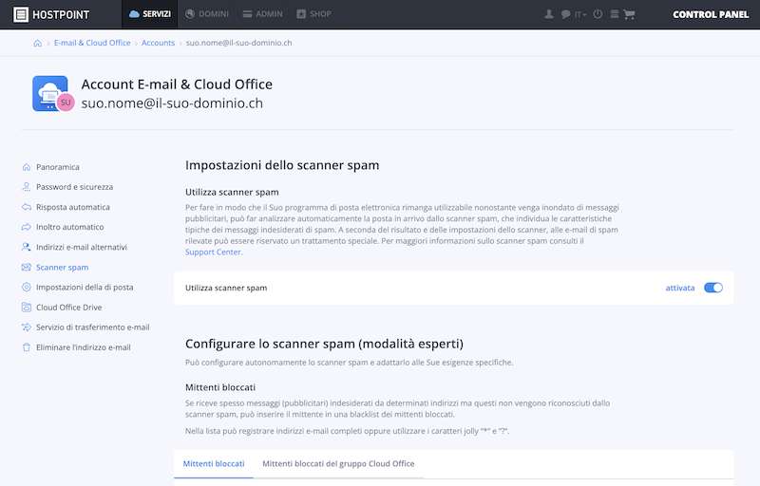
Task: Open E-mail & Cloud Office breadcrumb
Action: [92, 43]
